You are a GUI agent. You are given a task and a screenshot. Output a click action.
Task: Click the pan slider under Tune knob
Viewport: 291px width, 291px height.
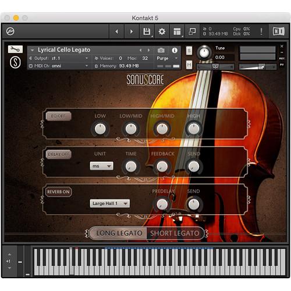click(215, 67)
